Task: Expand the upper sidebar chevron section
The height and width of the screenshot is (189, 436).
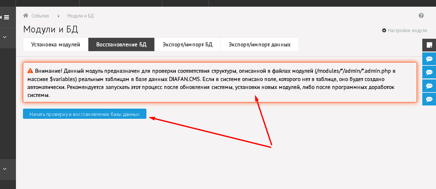Action: (5, 37)
